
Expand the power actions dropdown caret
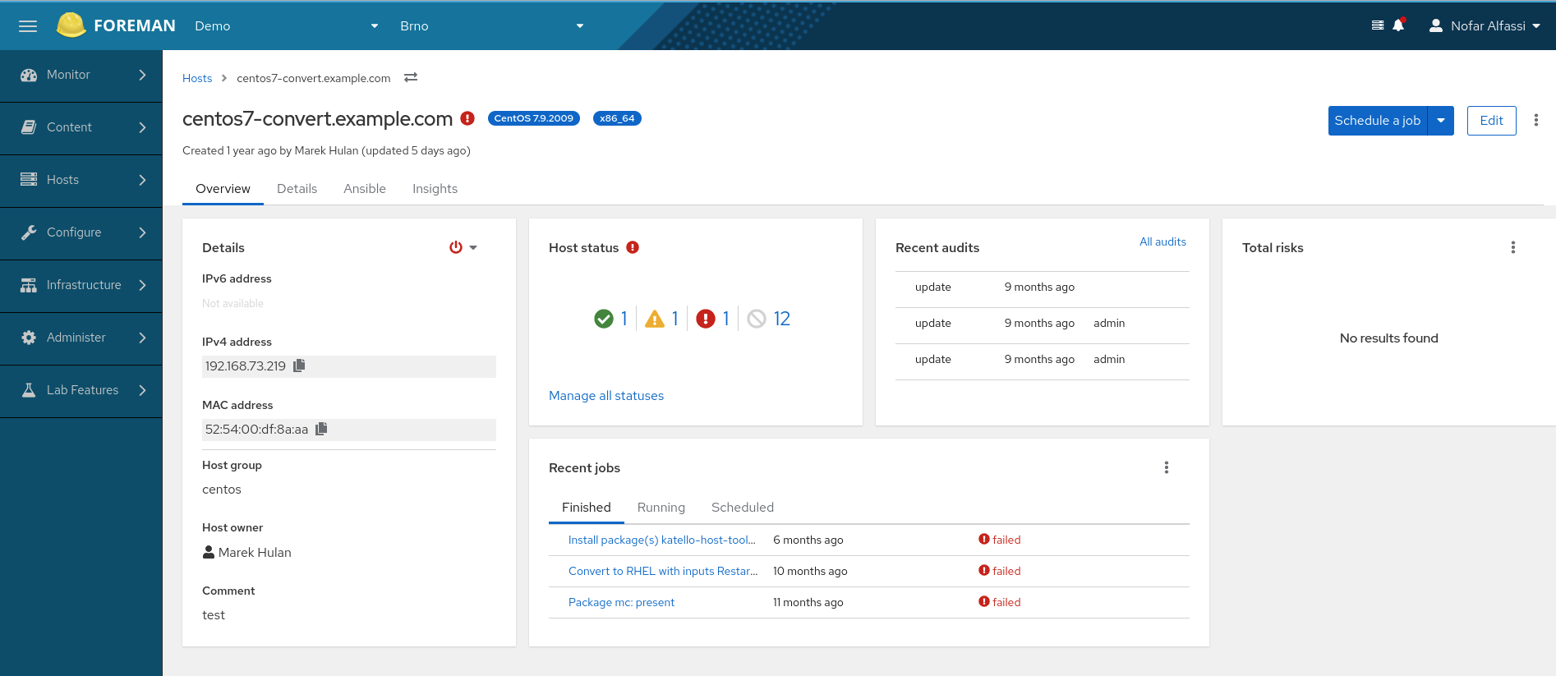tap(473, 247)
